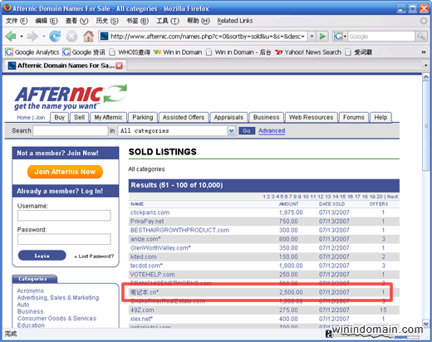Open the Win in Domain bookmark

point(178,52)
